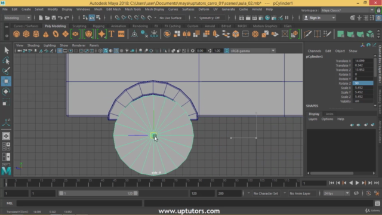The width and height of the screenshot is (382, 215).
Task: Select the Rotate tool in toolbox
Action: [x=7, y=91]
